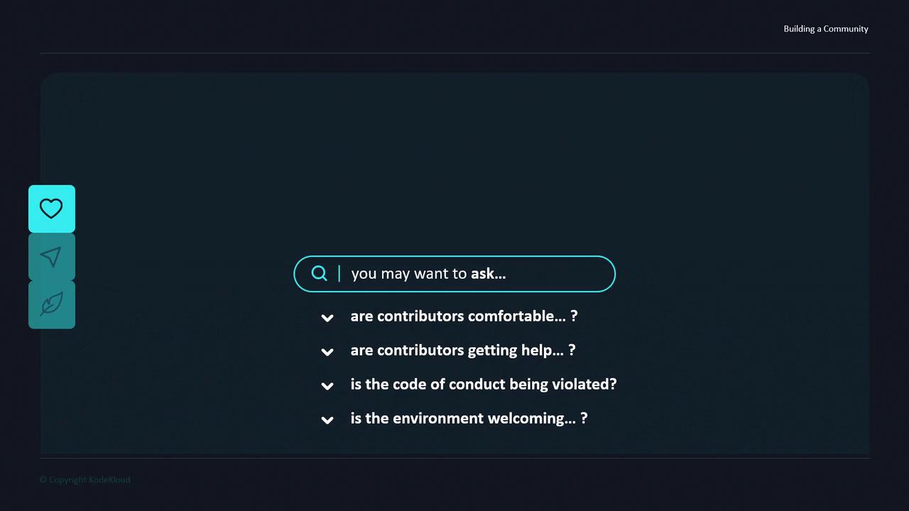Click the heart icon tile
The image size is (909, 511).
51,209
